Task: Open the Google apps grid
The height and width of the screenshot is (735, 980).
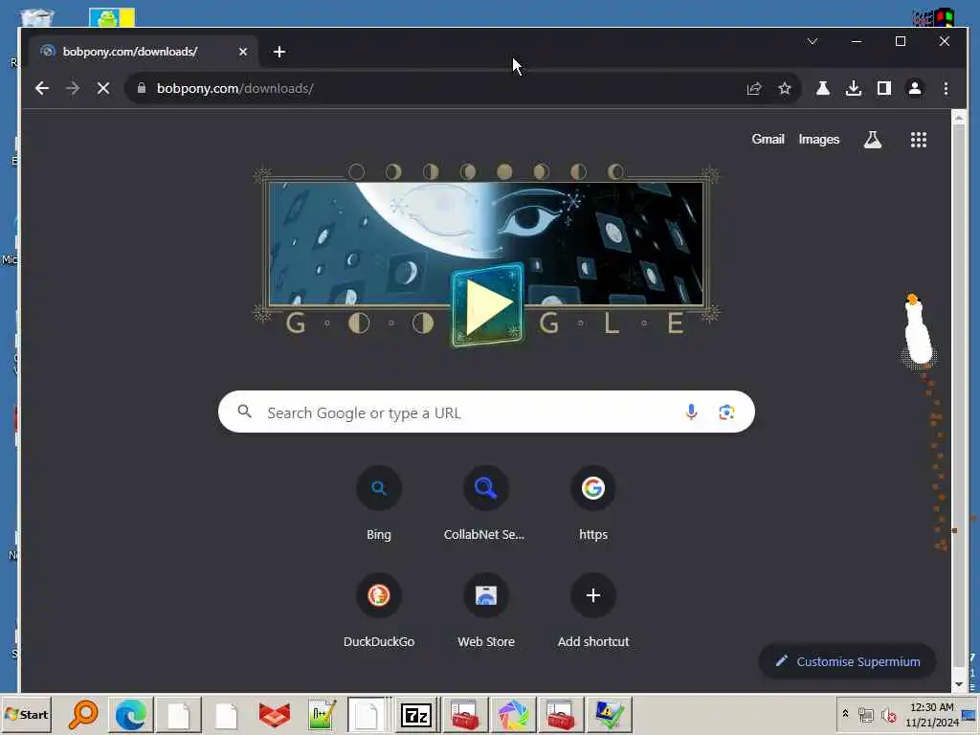Action: 918,140
